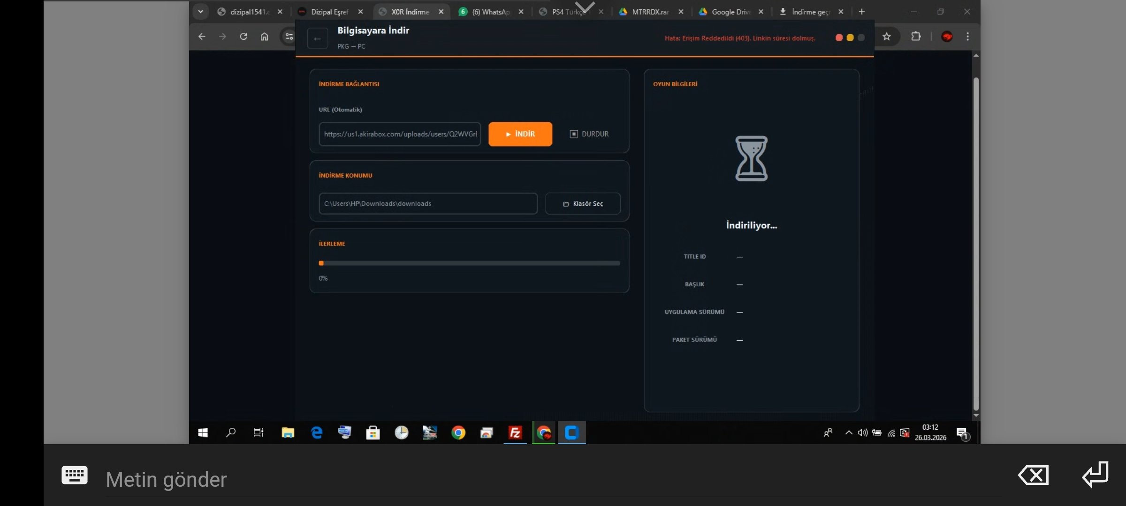Open a new browser tab

[861, 12]
